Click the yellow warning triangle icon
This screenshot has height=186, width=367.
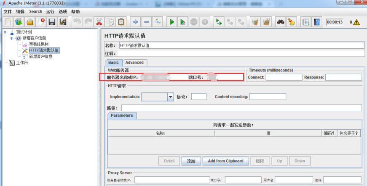(x=357, y=22)
